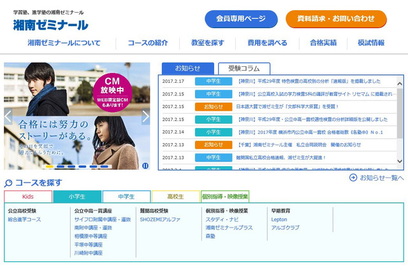This screenshot has height=271, width=408.
Task: Select the last carousel indicator dash
Action: pyautogui.click(x=105, y=167)
